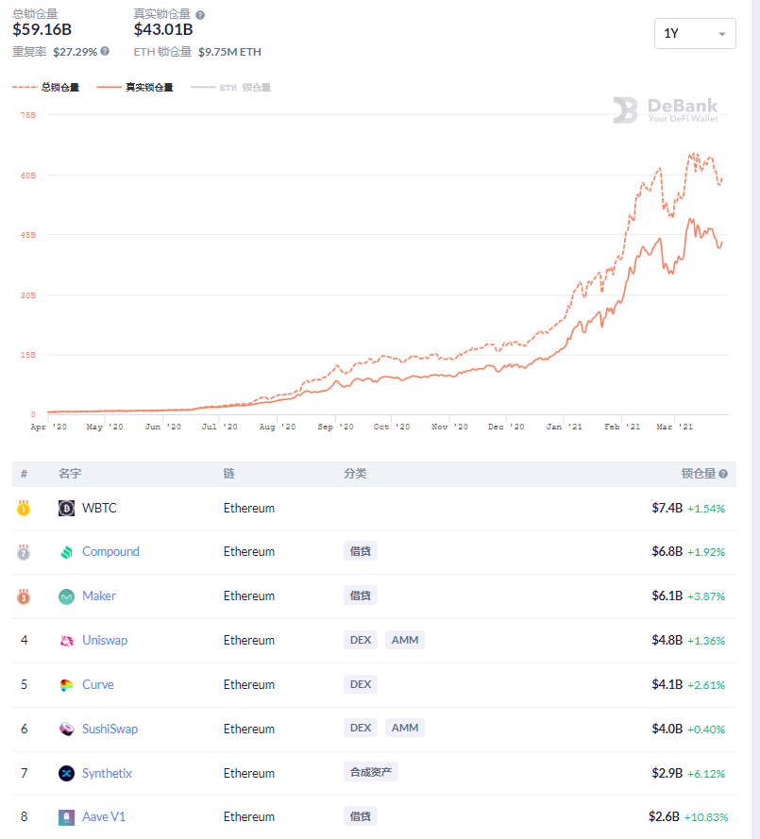Viewport: 760px width, 839px height.
Task: Click the 分类 column header
Action: (355, 474)
